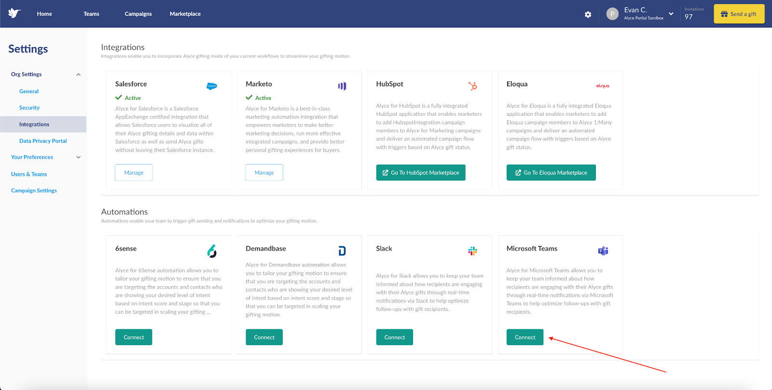772x390 pixels.
Task: Click the Settings page heading
Action: pyautogui.click(x=28, y=49)
